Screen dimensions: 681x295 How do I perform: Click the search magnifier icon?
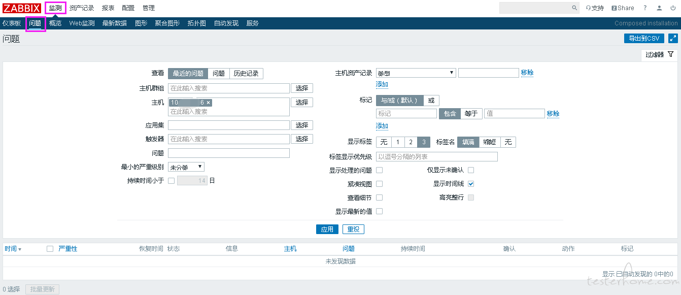pyautogui.click(x=574, y=8)
